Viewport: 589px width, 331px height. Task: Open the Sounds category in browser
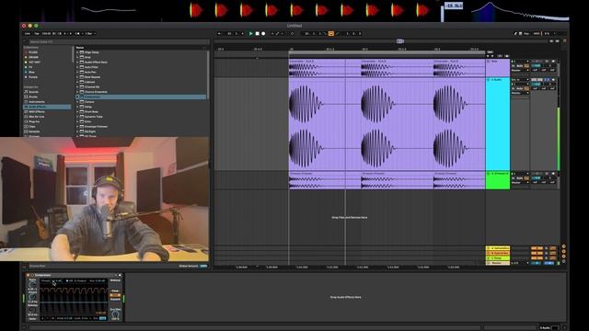tap(33, 92)
